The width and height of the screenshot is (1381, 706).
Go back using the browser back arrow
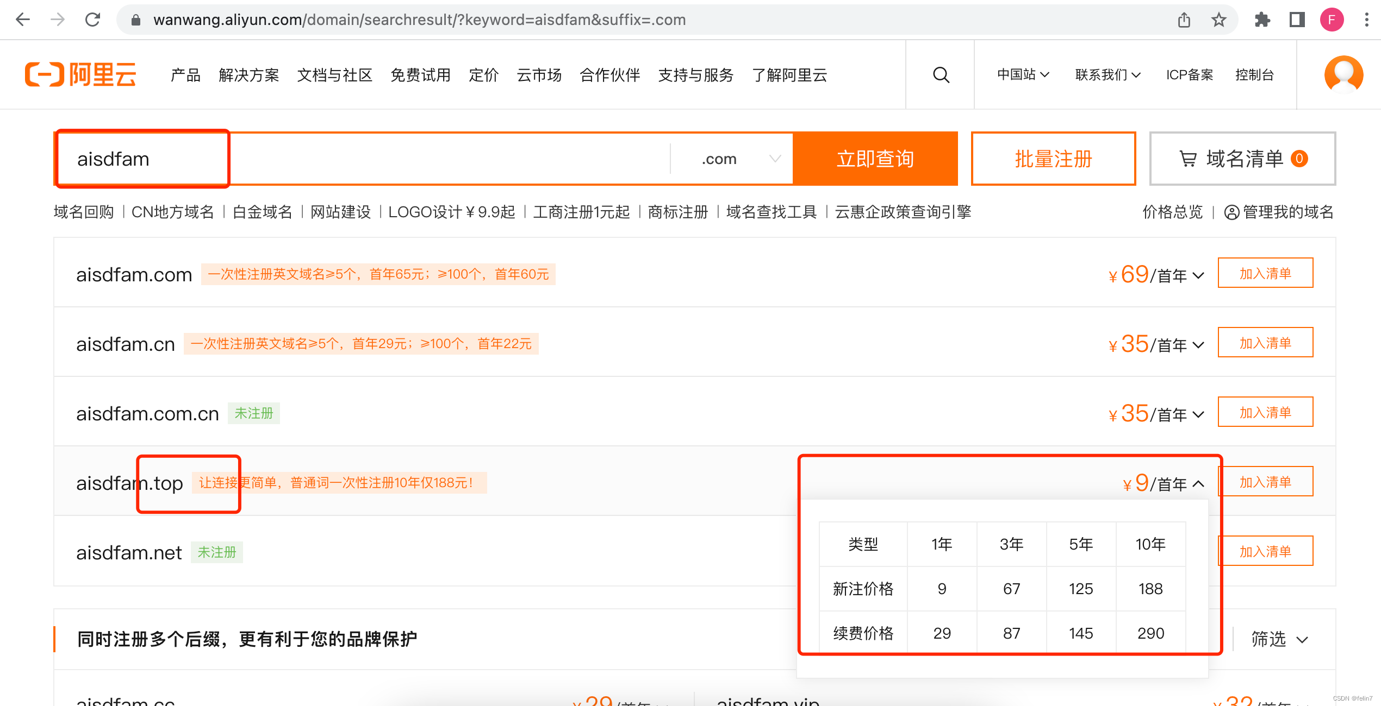[x=23, y=20]
